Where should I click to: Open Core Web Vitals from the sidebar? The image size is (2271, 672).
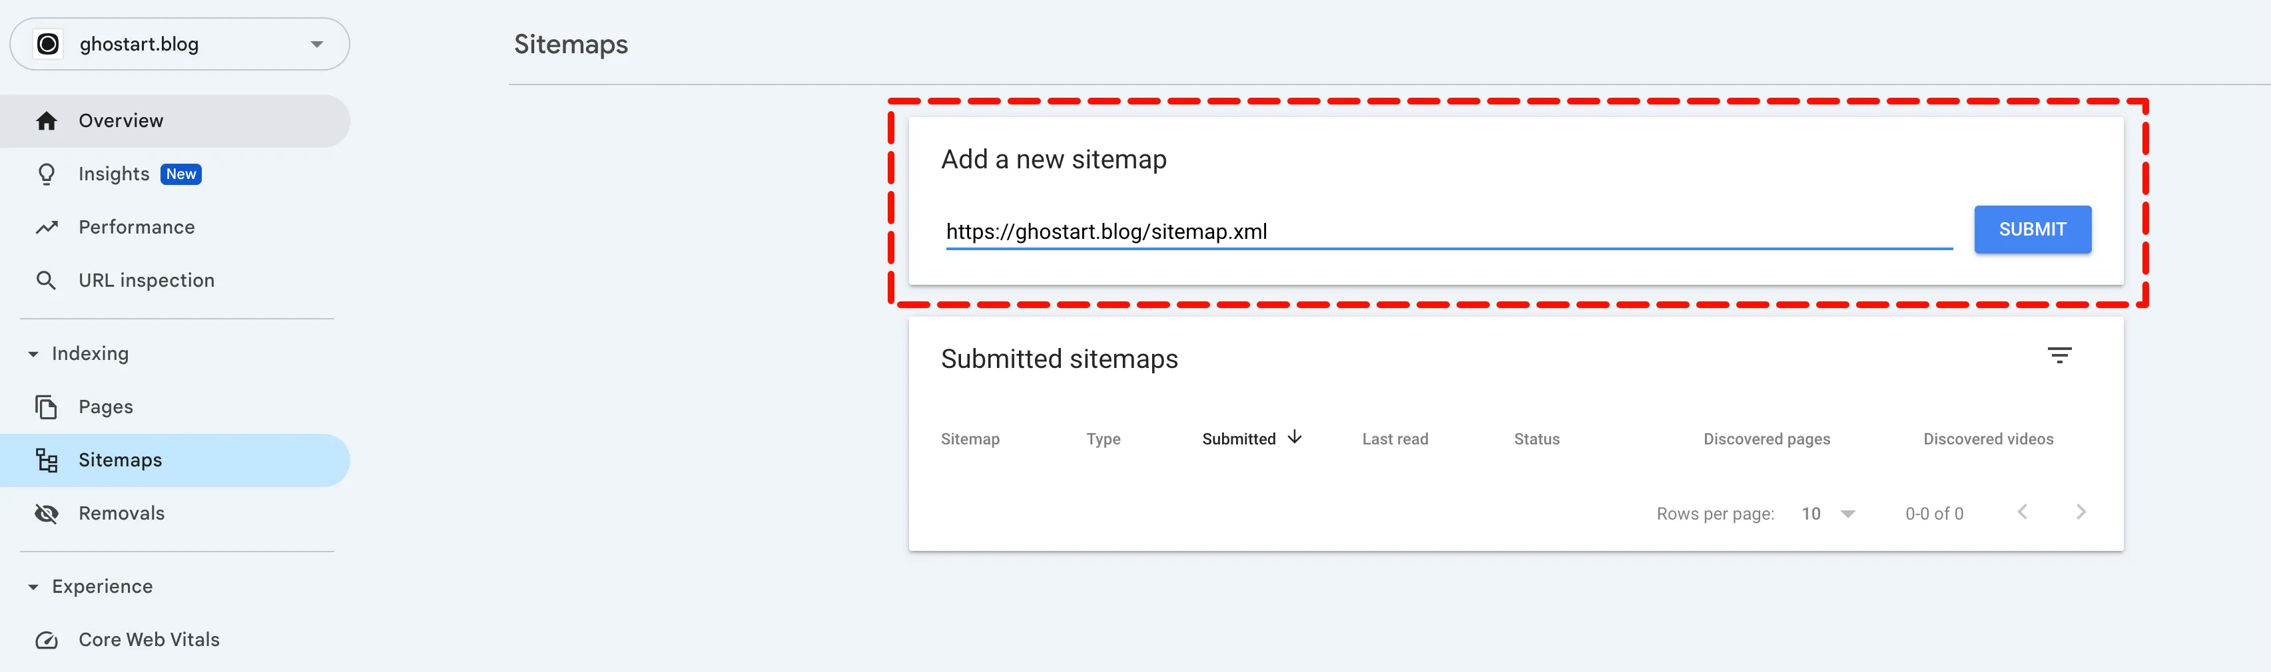pos(148,639)
